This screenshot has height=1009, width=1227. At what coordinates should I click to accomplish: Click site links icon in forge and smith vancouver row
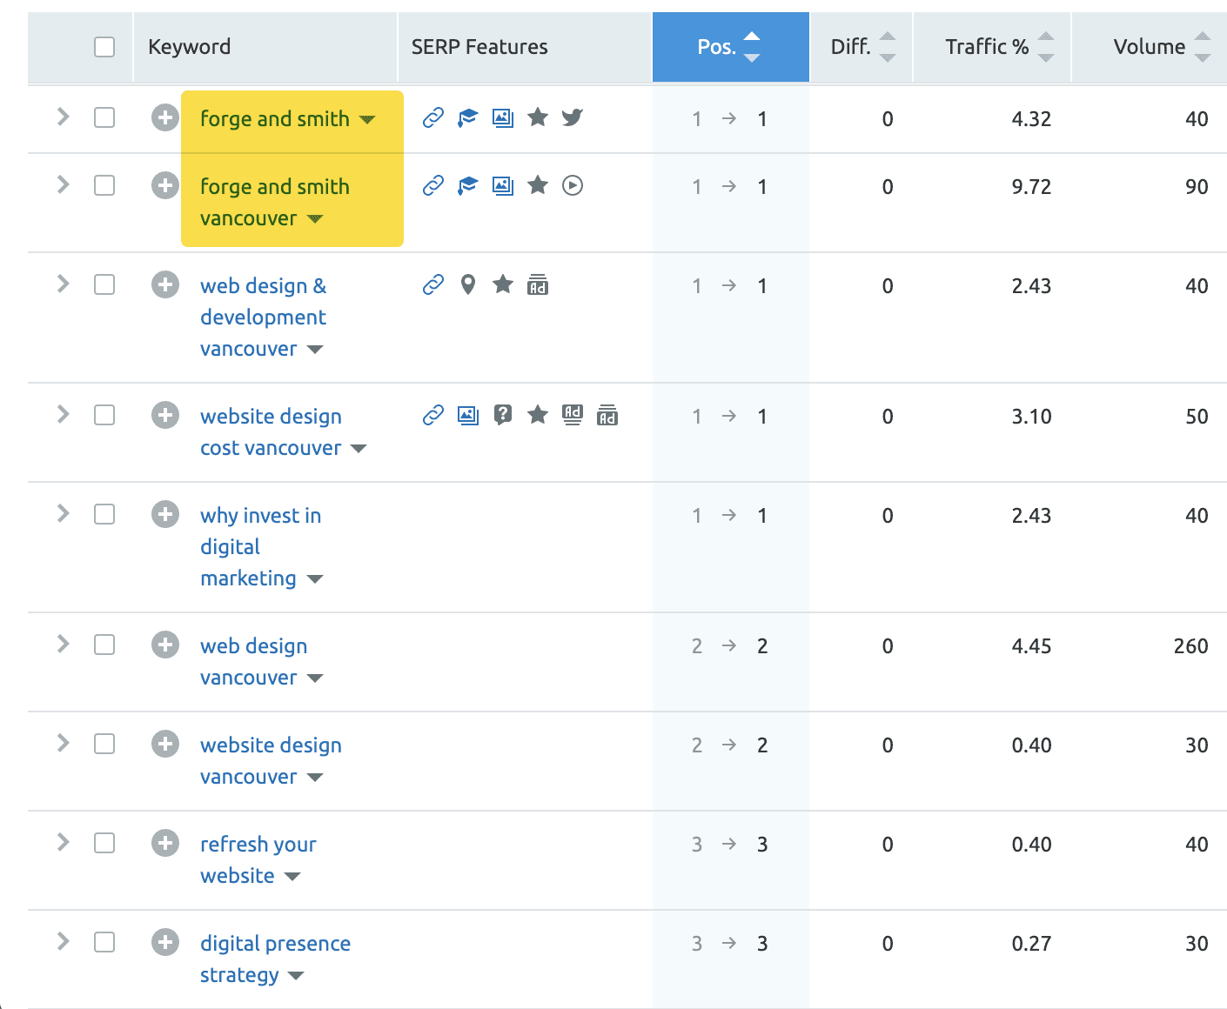point(433,185)
